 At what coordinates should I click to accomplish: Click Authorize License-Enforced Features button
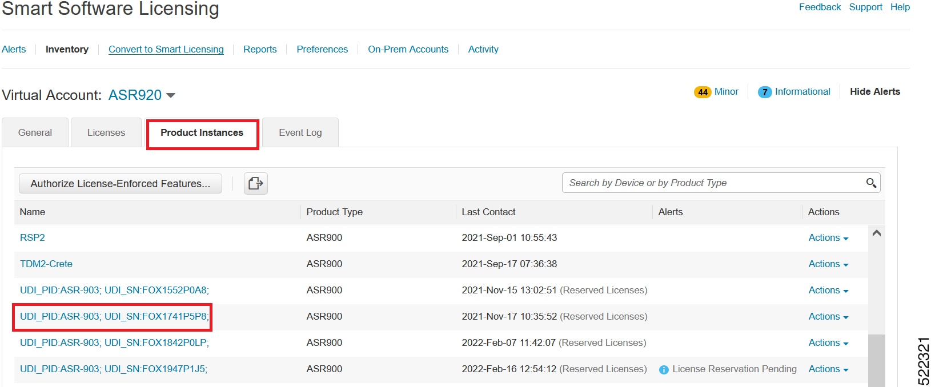click(x=121, y=184)
